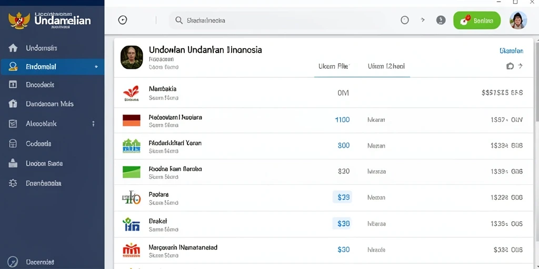The image size is (539, 269).
Task: Open the Codoada database icon
Action: tap(13, 144)
